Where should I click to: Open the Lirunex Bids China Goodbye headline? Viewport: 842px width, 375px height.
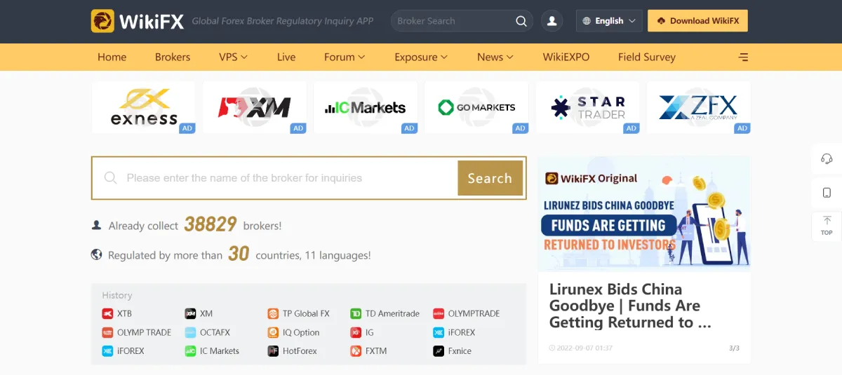630,306
